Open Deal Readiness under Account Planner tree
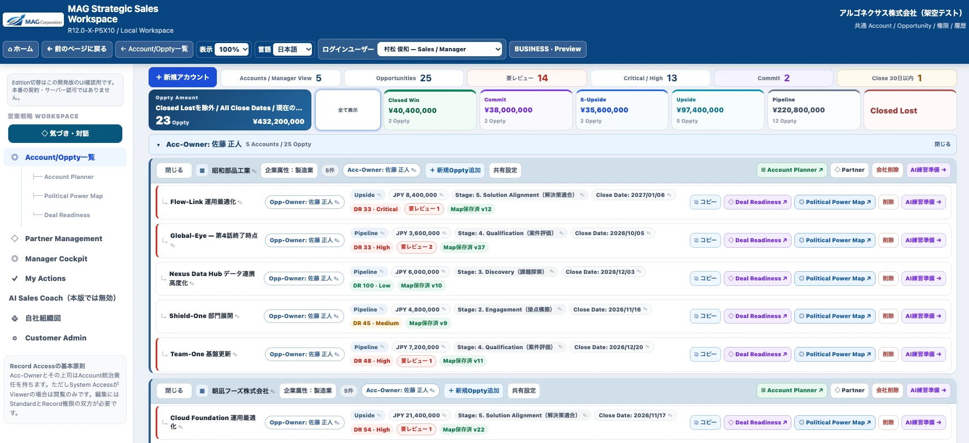This screenshot has height=443, width=969. tap(67, 215)
